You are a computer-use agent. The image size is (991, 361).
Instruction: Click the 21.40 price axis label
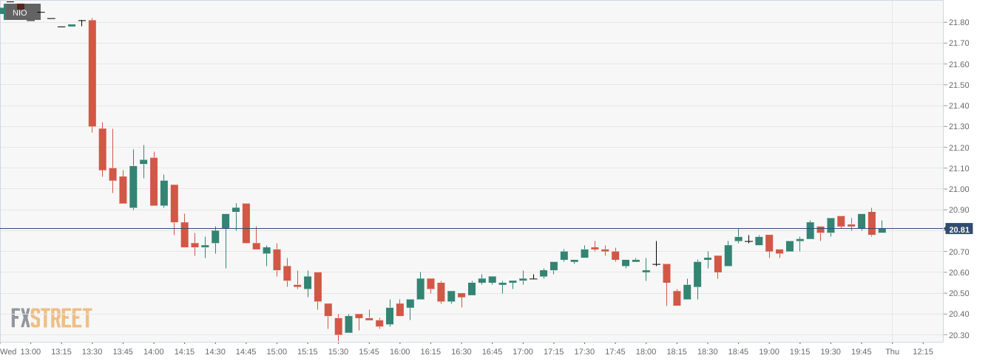[958, 106]
